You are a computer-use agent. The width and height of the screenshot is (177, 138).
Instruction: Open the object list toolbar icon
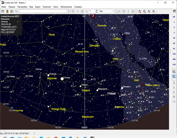12,11
